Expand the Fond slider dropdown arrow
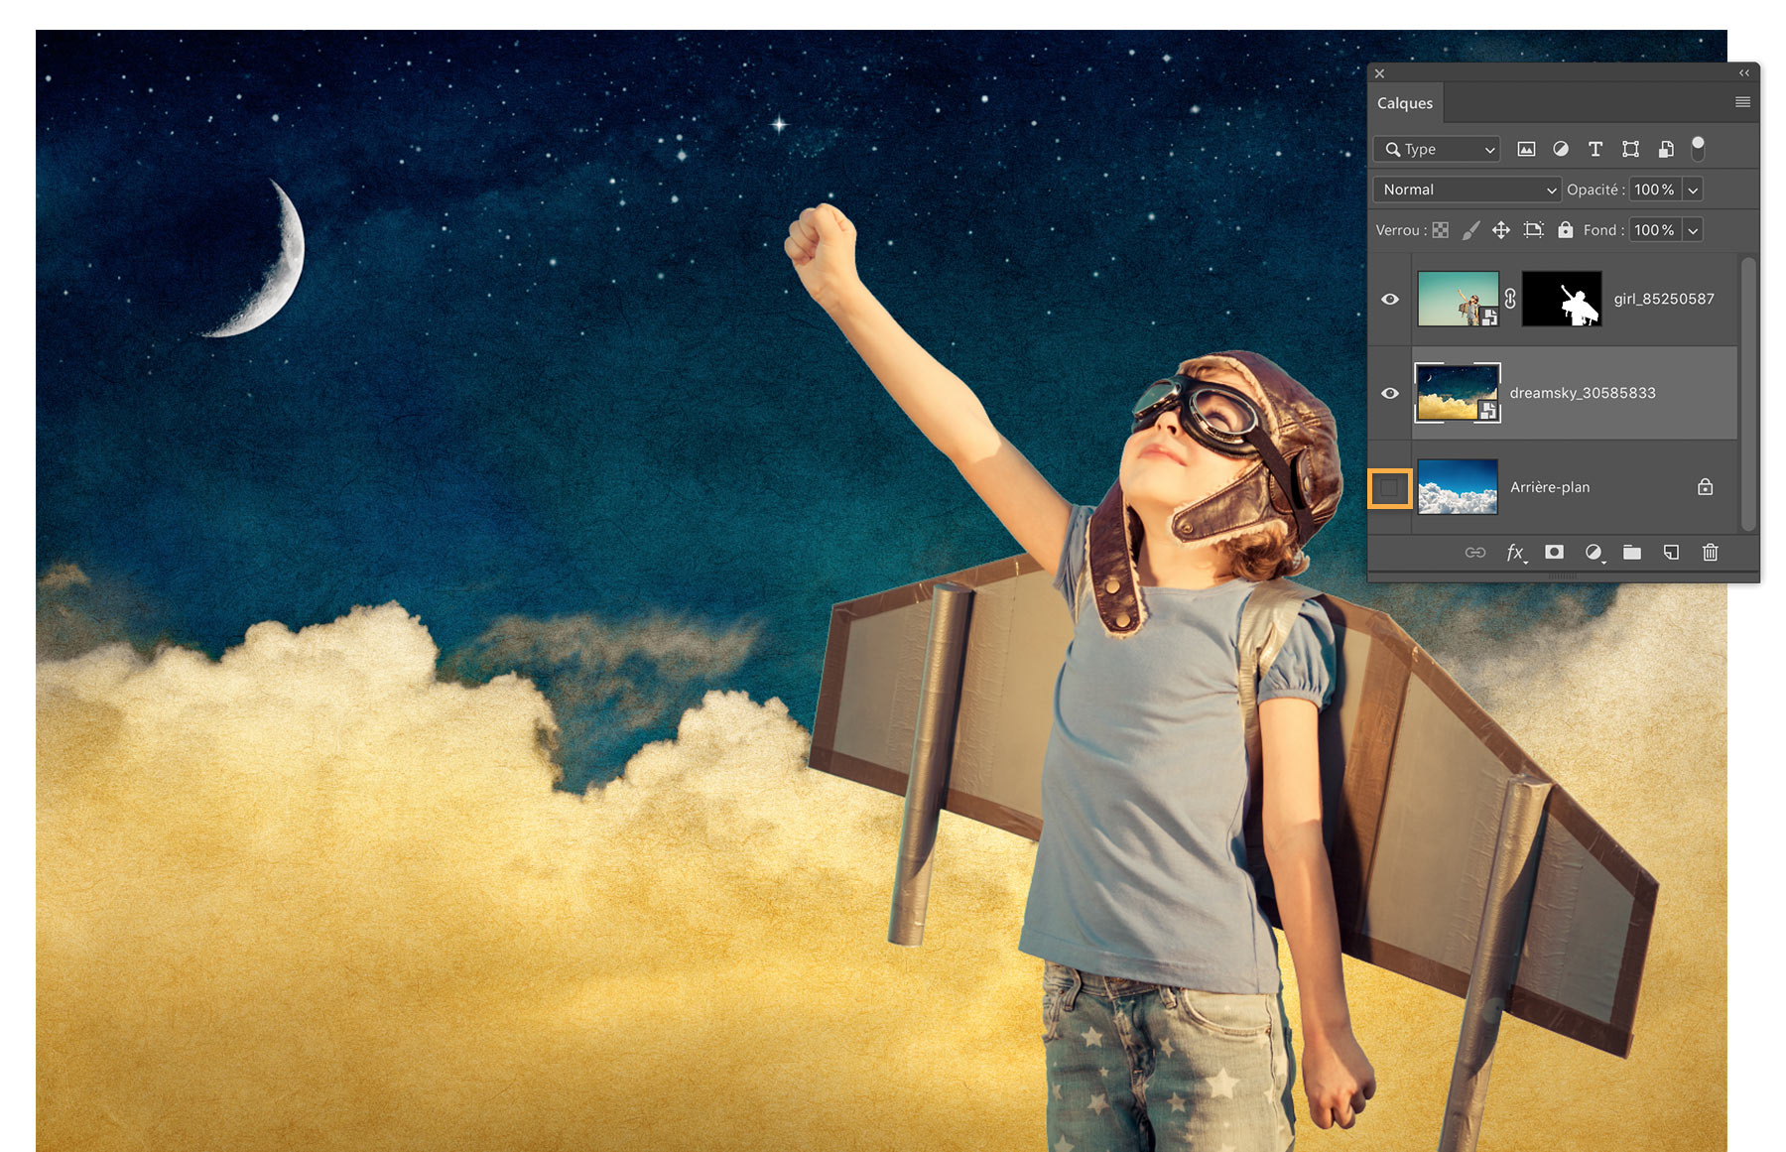 point(1693,230)
